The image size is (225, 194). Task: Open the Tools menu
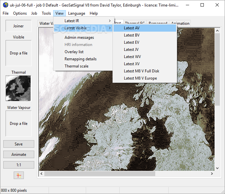pos(46,13)
